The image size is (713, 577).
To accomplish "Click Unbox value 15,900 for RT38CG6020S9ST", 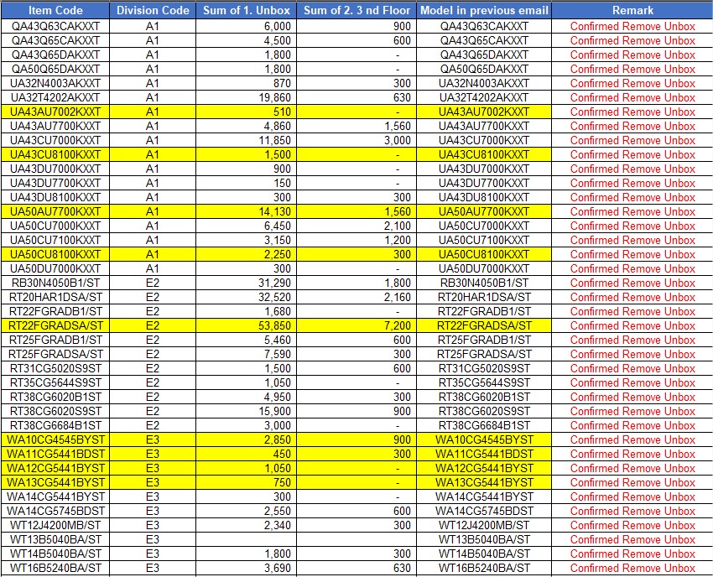I will click(x=246, y=411).
